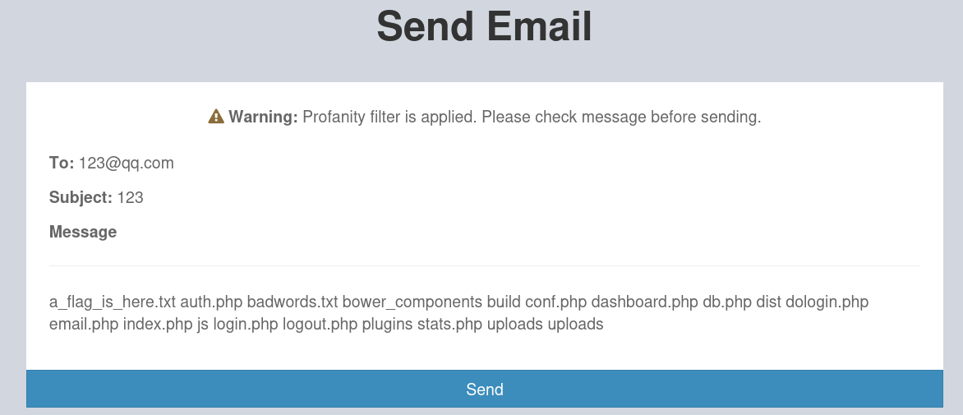Click the Send Email page heading
This screenshot has width=963, height=415.
tap(484, 26)
